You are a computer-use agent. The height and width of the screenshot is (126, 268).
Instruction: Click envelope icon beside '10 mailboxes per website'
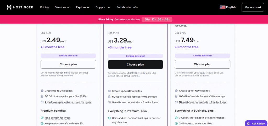point(176,102)
